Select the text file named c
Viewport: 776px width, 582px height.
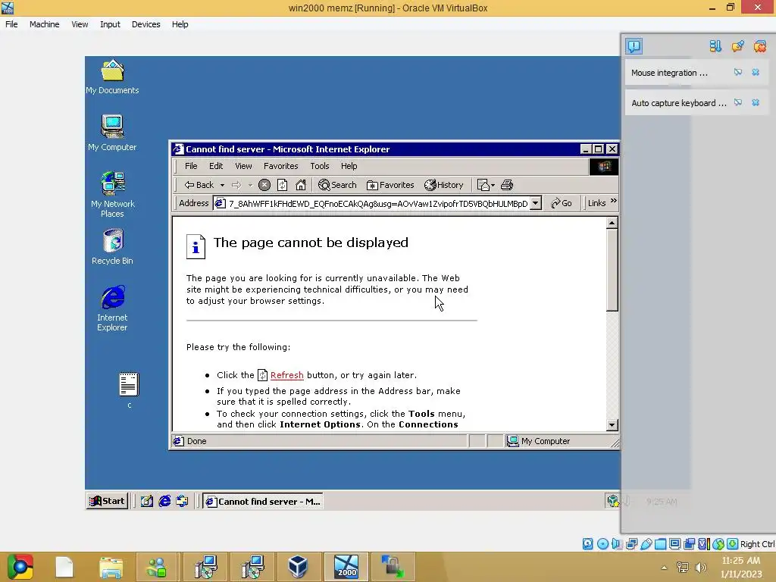[129, 390]
